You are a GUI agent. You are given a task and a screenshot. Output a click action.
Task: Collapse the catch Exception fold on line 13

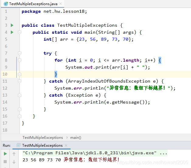click(x=19, y=95)
